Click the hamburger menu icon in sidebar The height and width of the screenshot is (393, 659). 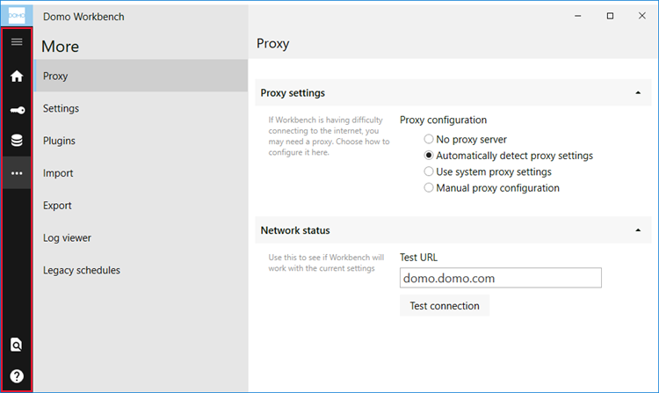pos(17,42)
